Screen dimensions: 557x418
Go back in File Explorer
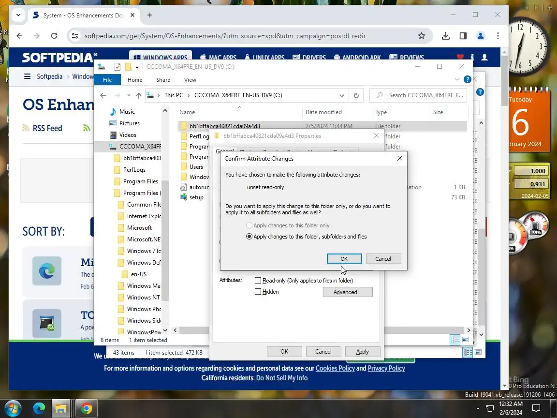coord(103,95)
